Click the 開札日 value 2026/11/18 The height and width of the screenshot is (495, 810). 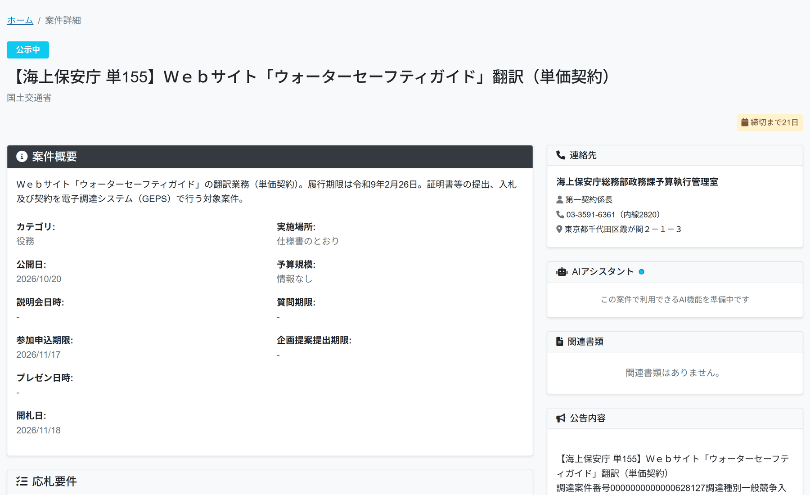click(38, 430)
